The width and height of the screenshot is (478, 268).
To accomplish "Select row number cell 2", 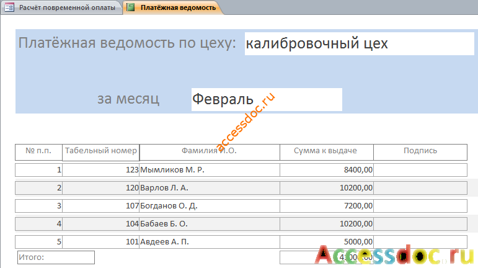I will point(38,188).
